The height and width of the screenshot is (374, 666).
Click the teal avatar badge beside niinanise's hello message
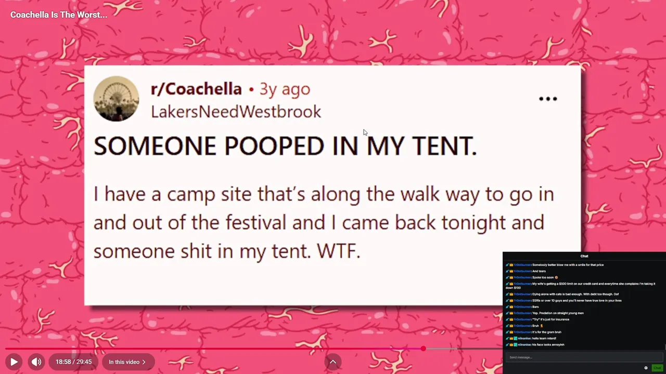[516, 338]
